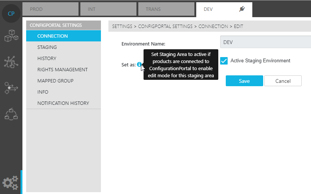Click the Environment Name input field

265,42
